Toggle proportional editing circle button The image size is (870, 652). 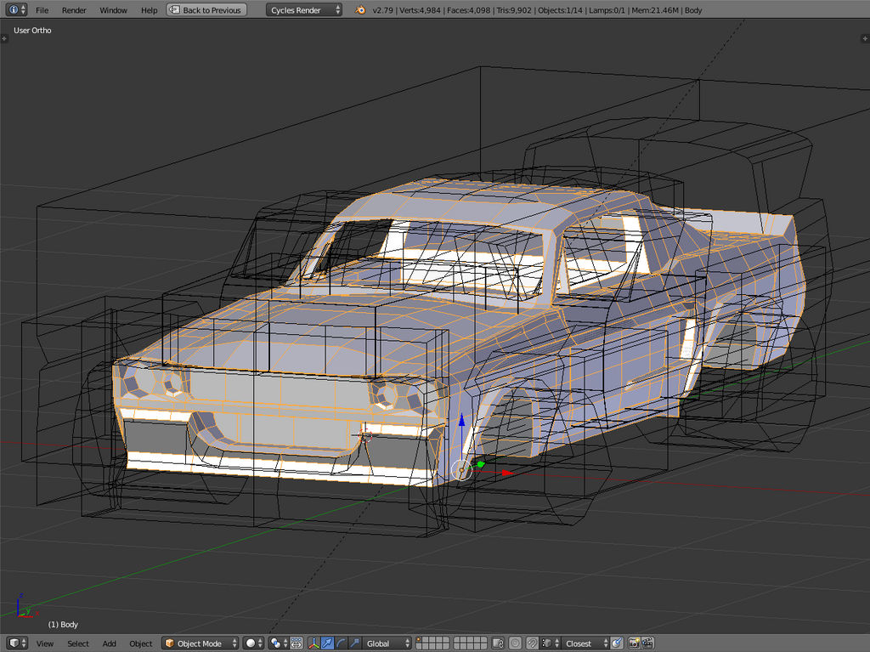[516, 643]
